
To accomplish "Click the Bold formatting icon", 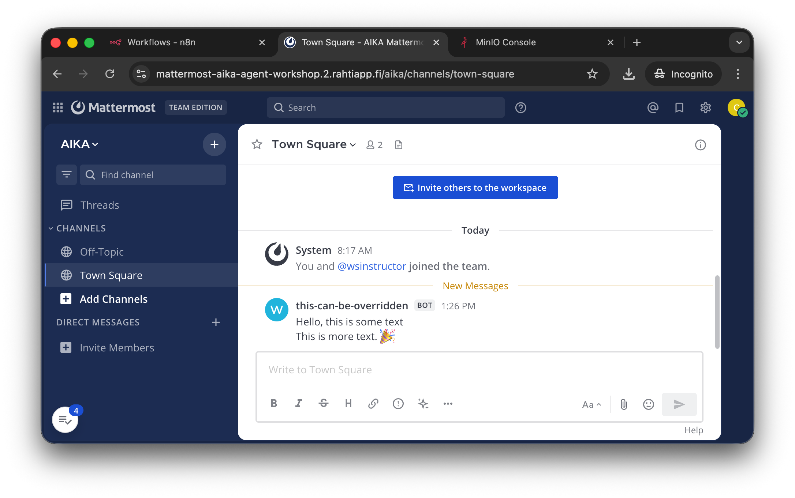I will click(x=274, y=403).
